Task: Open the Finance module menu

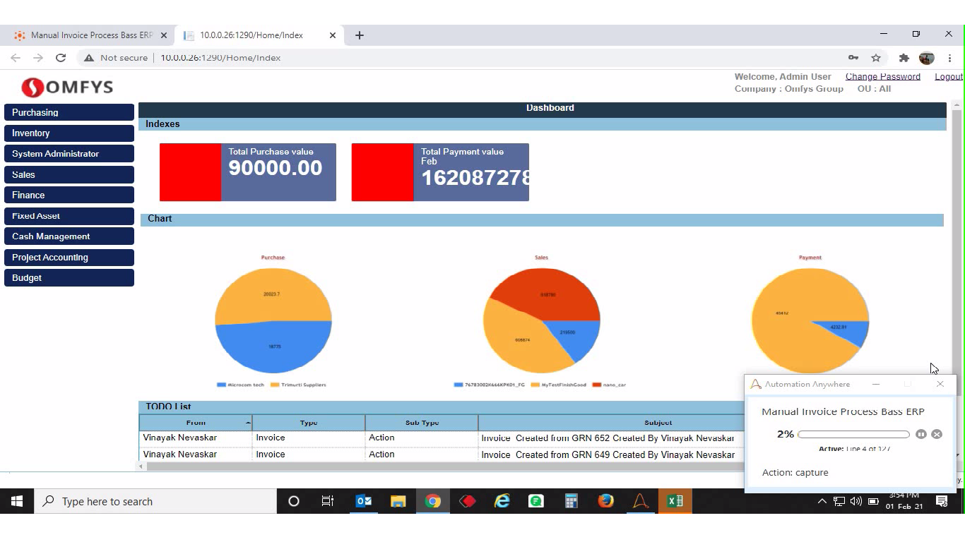Action: coord(69,195)
